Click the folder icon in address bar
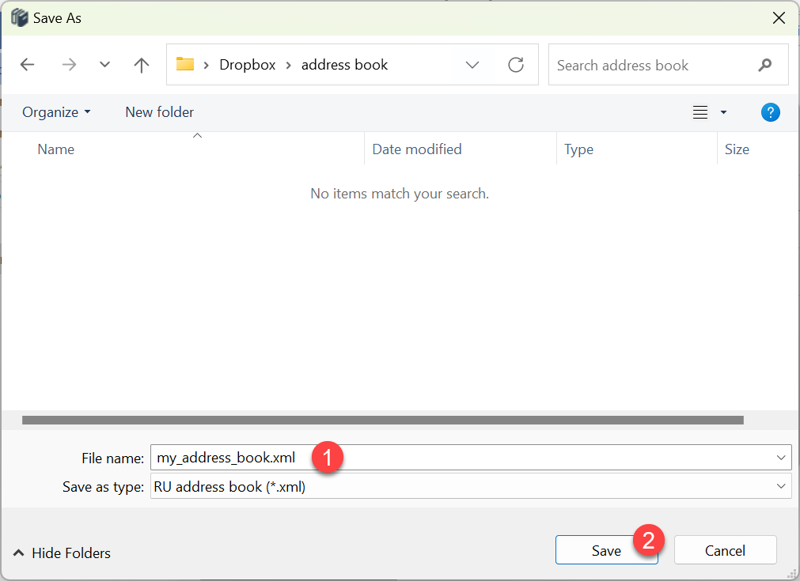 (x=185, y=65)
